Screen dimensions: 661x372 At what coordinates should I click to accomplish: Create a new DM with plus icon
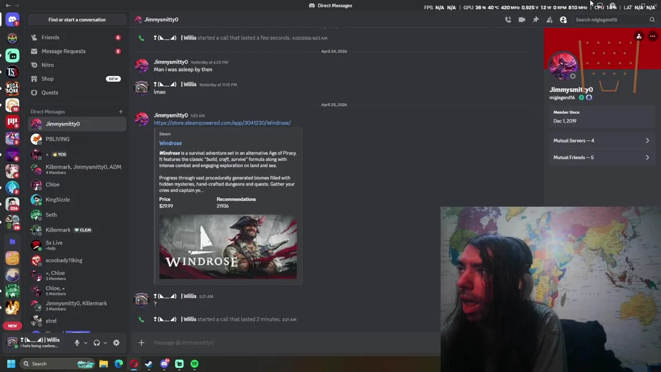pyautogui.click(x=120, y=112)
